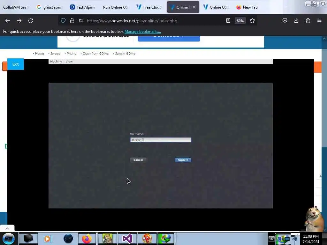Open the Firefox taskbar icon
The width and height of the screenshot is (327, 245).
coord(87,239)
